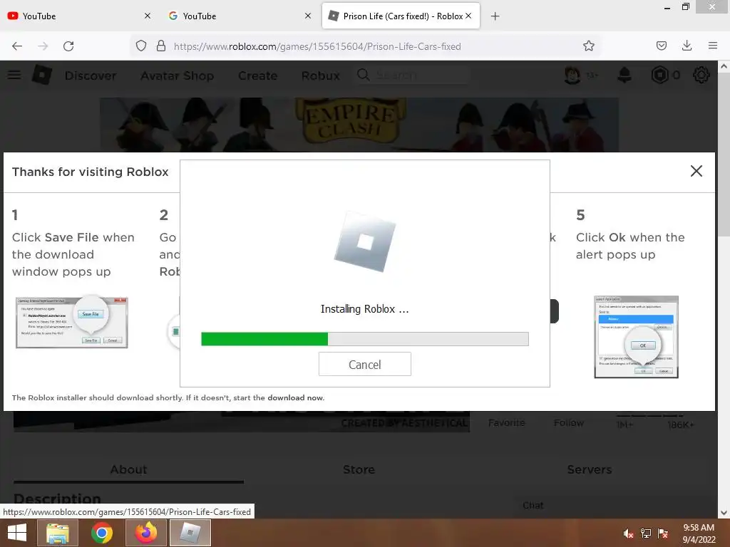
Task: Open the avatar profile icon
Action: click(572, 75)
